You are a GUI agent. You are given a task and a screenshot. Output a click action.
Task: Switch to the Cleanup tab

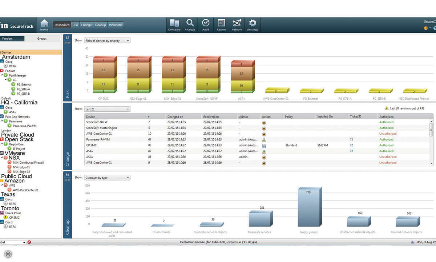[100, 25]
